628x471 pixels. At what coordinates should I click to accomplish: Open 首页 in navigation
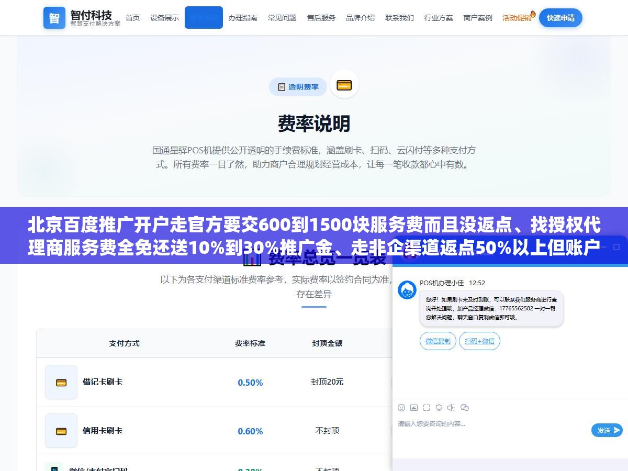point(133,18)
